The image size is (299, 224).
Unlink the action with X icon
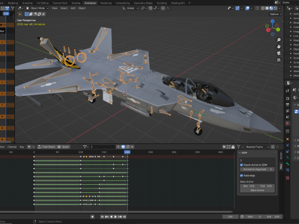132,147
